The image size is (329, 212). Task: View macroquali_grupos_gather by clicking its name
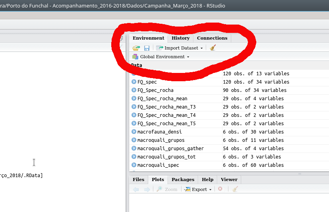pos(170,149)
